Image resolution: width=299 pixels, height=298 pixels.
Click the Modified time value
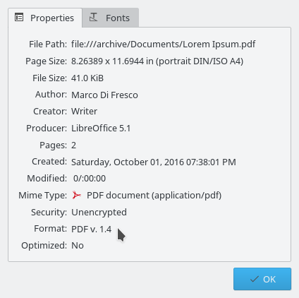[90, 179]
